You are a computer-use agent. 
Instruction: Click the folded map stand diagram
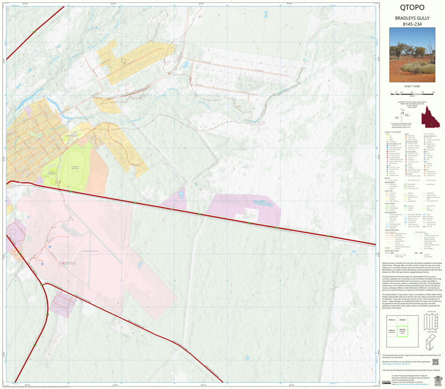coord(431,342)
